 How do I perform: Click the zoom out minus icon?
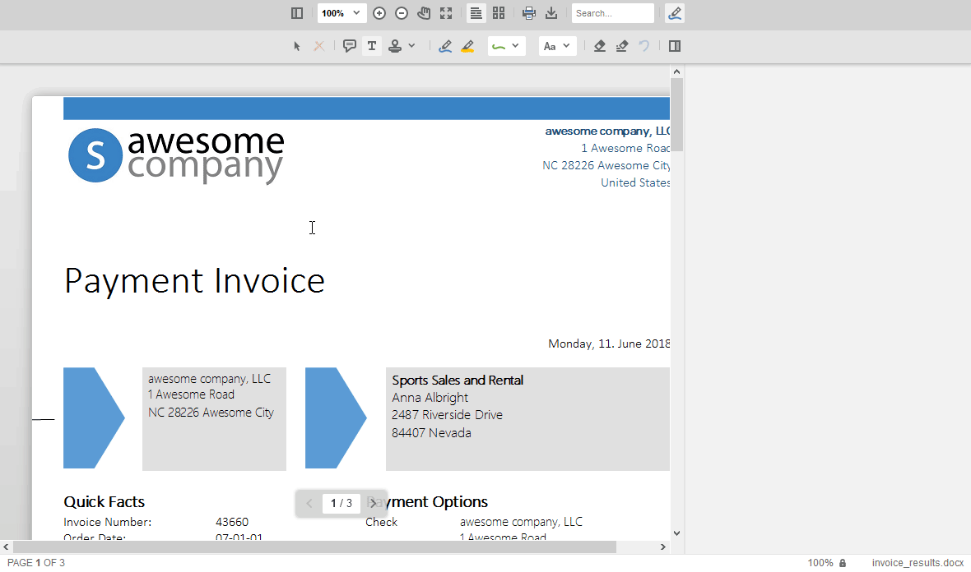(402, 13)
